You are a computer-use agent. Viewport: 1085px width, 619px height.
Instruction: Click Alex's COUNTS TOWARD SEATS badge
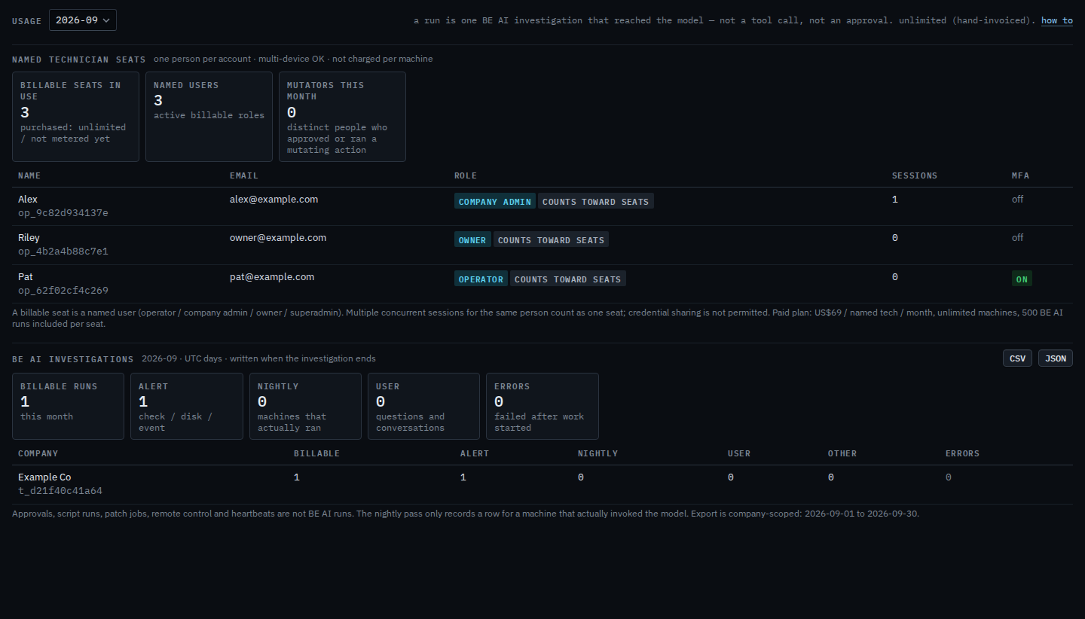595,201
